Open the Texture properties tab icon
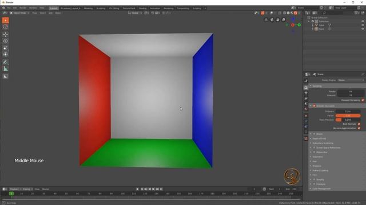The height and width of the screenshot is (205, 366). pos(306,138)
